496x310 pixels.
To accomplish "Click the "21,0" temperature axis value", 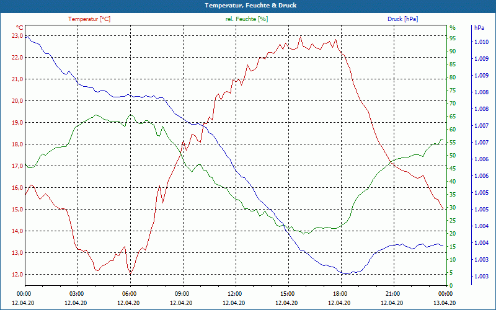I will tap(17, 79).
